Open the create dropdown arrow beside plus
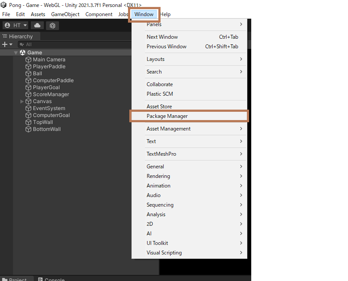Screen dimensions: 348x281 point(11,44)
